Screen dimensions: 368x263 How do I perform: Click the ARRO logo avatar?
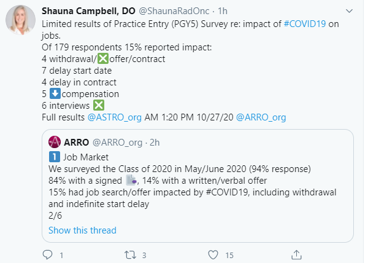[x=54, y=141]
